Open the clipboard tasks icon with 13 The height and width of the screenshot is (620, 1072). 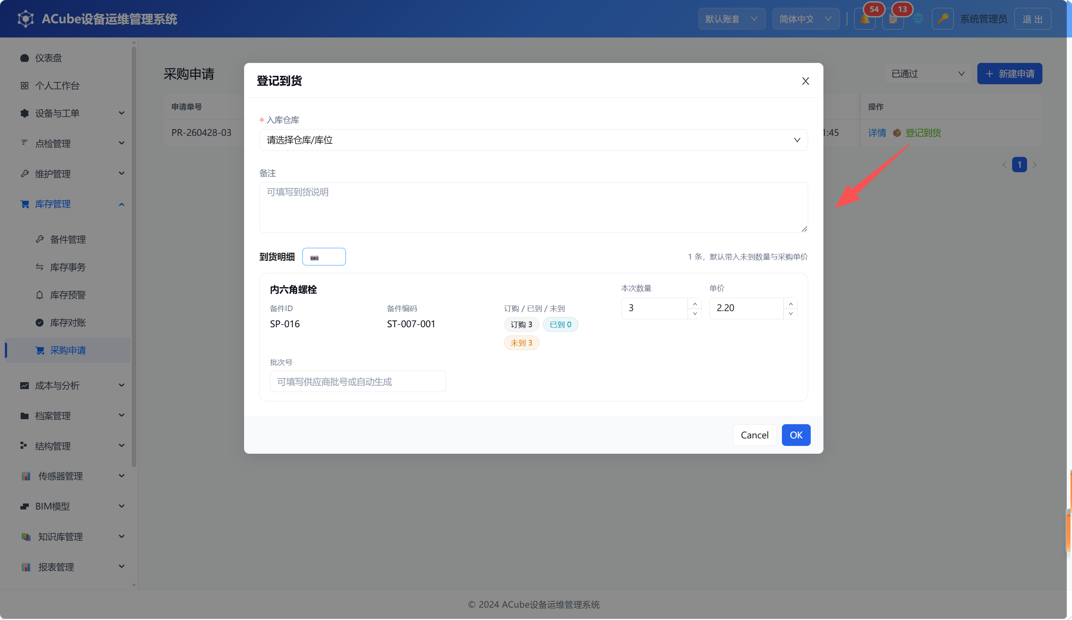tap(892, 19)
